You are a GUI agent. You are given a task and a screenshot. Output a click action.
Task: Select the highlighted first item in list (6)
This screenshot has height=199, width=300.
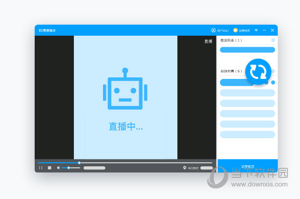[237, 82]
